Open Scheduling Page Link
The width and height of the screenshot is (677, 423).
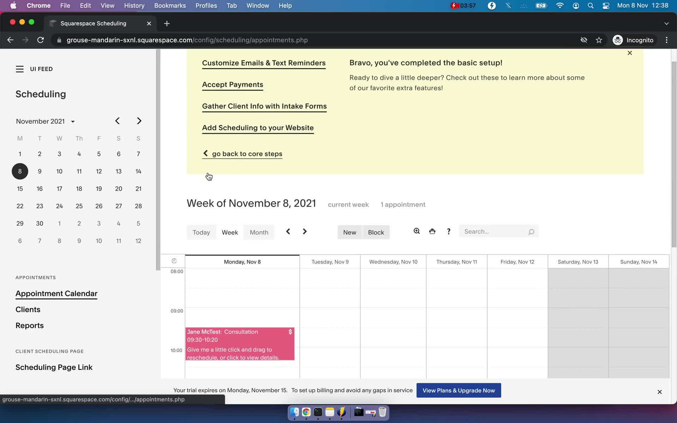[54, 367]
